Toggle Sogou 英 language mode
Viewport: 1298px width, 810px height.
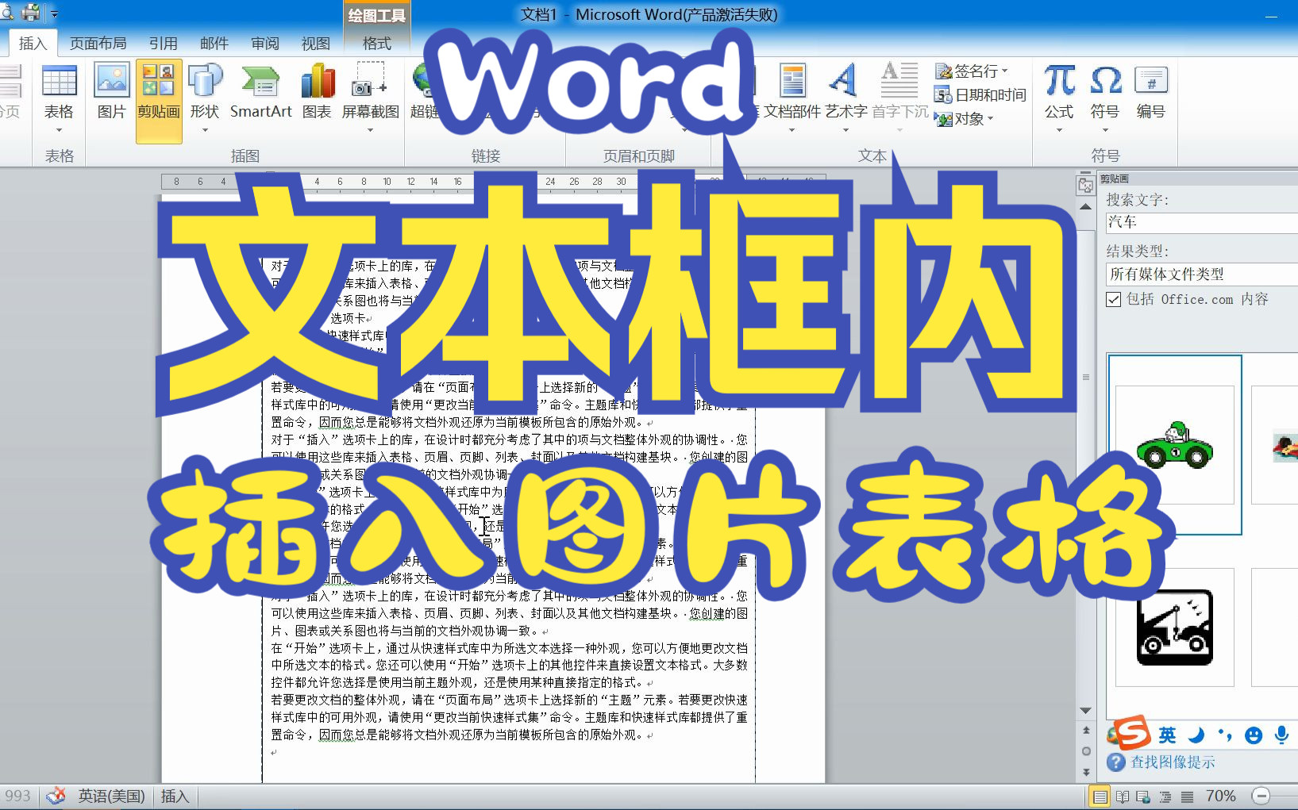(1167, 735)
